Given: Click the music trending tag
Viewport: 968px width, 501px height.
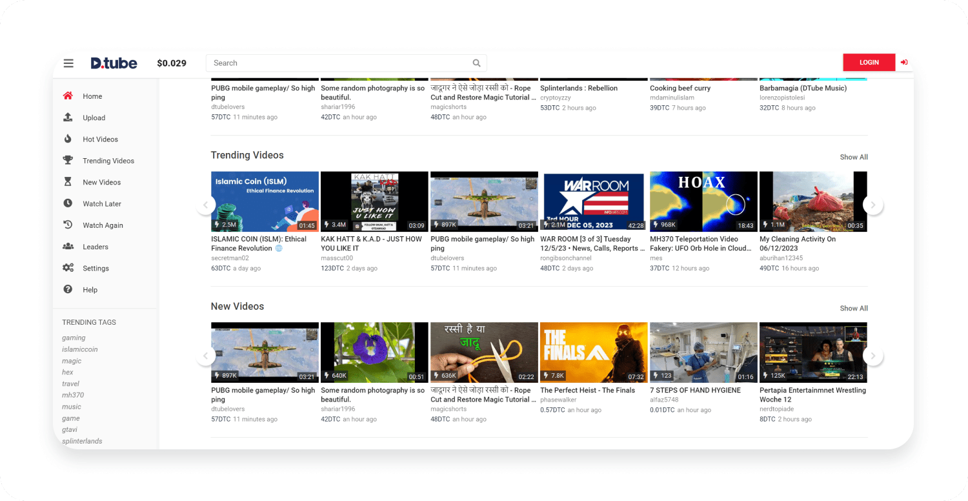Looking at the screenshot, I should 72,407.
